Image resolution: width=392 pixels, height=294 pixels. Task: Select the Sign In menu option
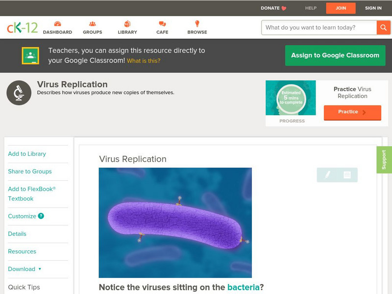[373, 8]
